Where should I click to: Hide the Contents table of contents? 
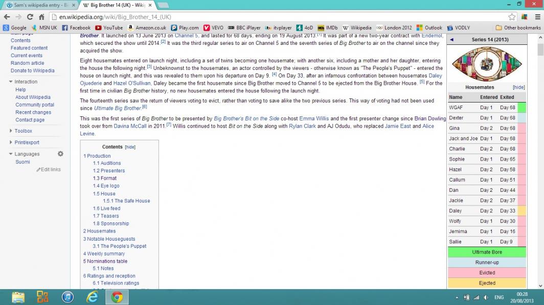[130, 147]
